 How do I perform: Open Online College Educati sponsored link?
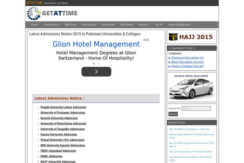[186, 66]
